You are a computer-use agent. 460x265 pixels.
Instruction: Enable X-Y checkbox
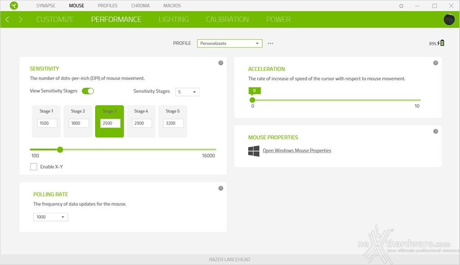[x=34, y=167]
